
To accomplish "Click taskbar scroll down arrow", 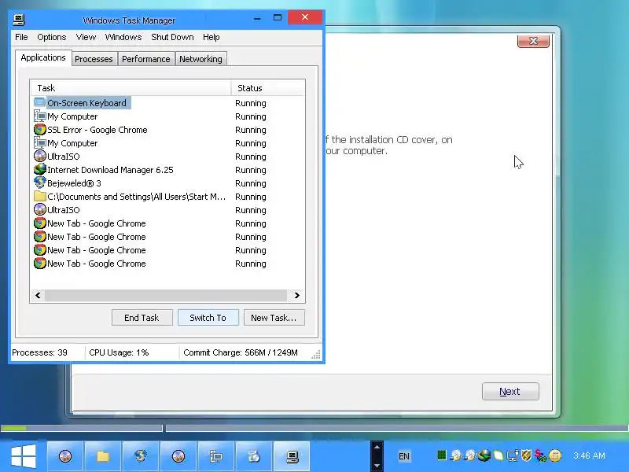I will (x=377, y=466).
